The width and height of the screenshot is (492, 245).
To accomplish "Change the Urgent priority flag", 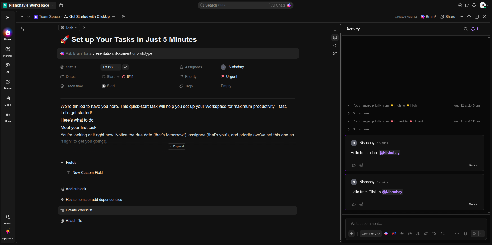I will [x=229, y=77].
